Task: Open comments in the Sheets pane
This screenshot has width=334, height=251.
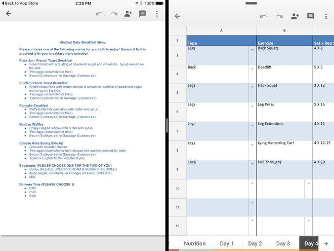Action: pyautogui.click(x=310, y=16)
